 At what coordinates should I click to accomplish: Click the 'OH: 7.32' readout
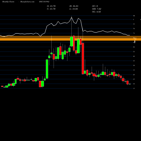(x=96, y=9)
